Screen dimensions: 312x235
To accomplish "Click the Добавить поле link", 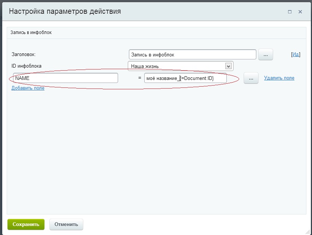I will [x=27, y=88].
